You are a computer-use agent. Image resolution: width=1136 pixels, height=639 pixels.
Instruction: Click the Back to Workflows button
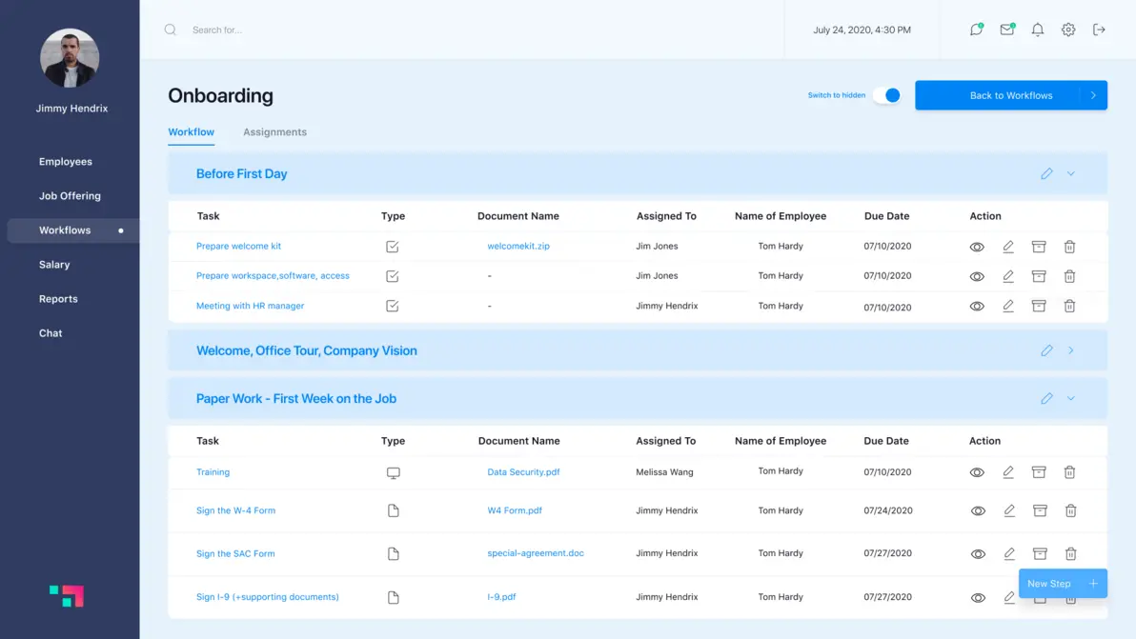click(x=1010, y=95)
